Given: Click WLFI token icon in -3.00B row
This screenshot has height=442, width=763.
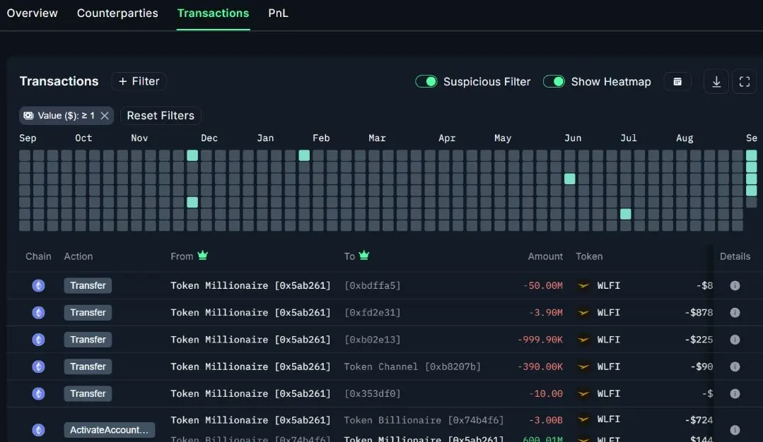Looking at the screenshot, I should pos(583,419).
